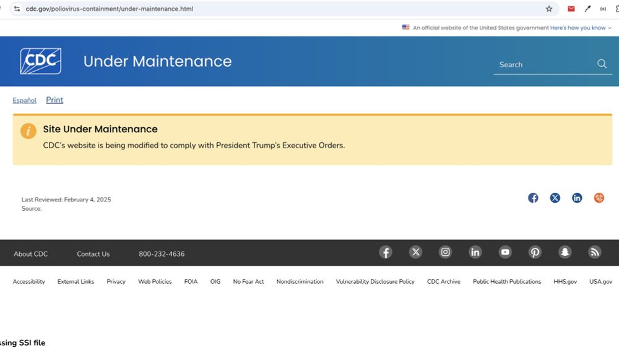Click the search magnifier icon
This screenshot has height=348, width=619.
[602, 64]
